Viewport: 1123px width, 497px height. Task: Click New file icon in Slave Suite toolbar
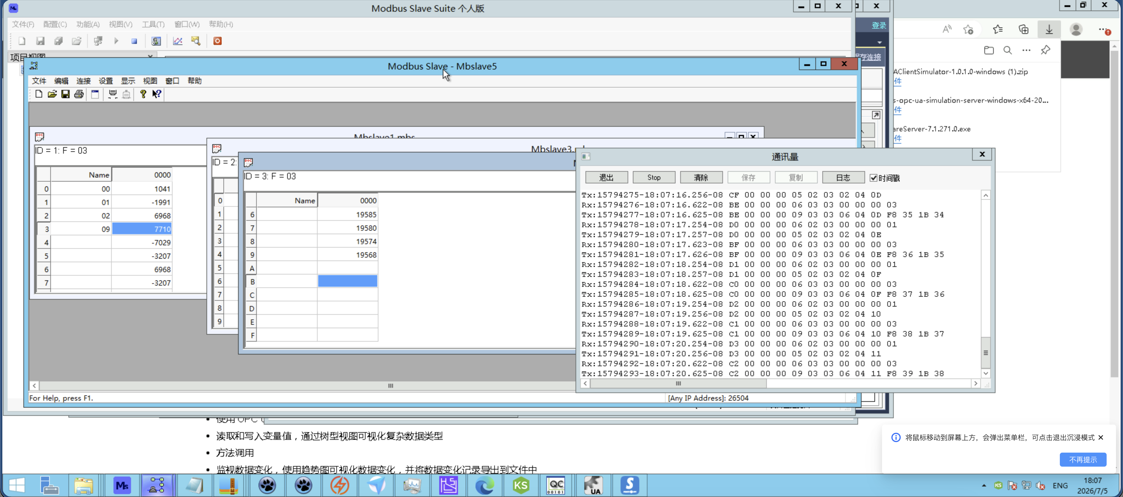(22, 41)
